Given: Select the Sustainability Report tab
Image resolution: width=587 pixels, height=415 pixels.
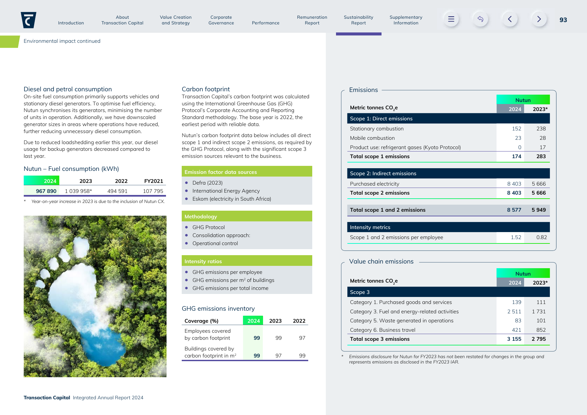Looking at the screenshot, I should tap(358, 20).
